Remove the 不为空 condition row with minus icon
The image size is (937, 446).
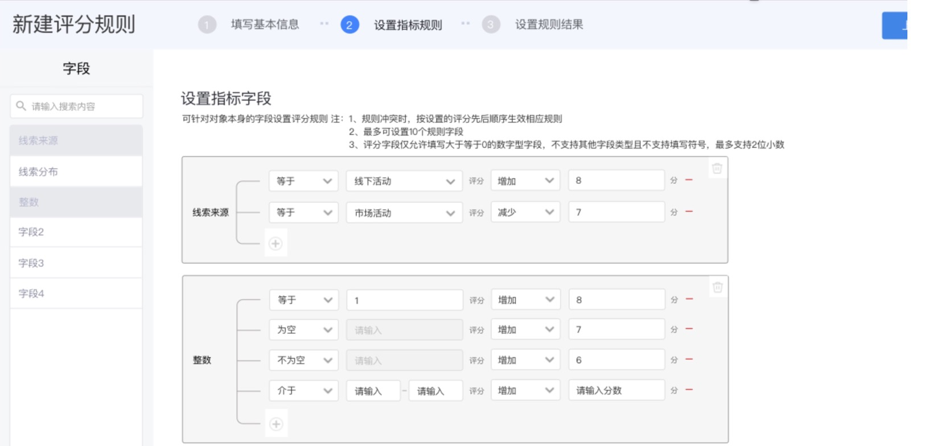(689, 360)
